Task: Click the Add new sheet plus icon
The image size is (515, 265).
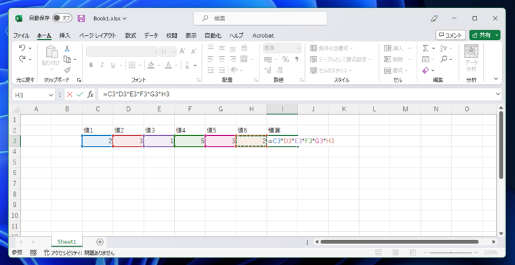Action: (x=100, y=242)
